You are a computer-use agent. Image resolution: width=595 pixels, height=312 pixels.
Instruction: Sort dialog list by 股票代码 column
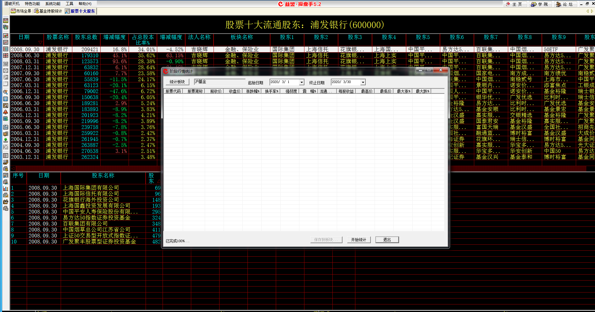click(173, 91)
